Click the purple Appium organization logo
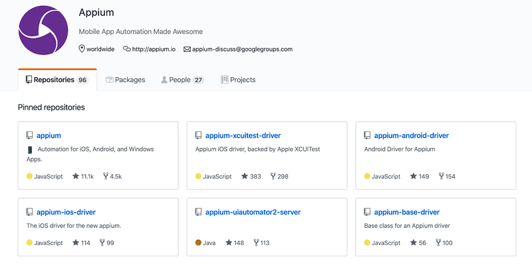Screen dimensions: 532x267 (43, 30)
